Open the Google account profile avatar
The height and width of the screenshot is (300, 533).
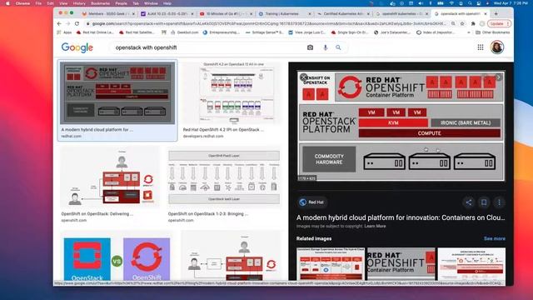497,47
